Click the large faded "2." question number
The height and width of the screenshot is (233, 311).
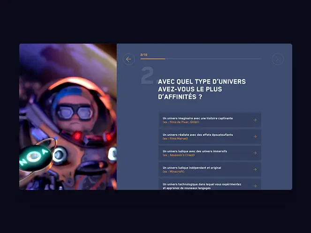coord(147,76)
